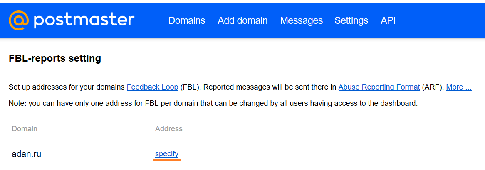Click the (ARF) abbreviation text

point(433,87)
